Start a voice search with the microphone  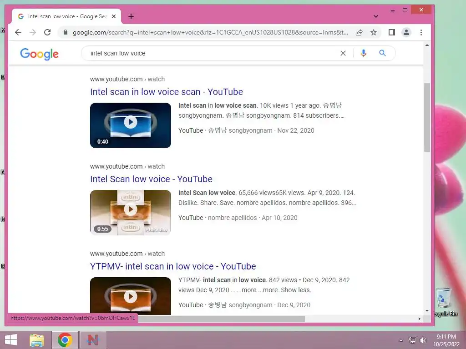point(363,53)
